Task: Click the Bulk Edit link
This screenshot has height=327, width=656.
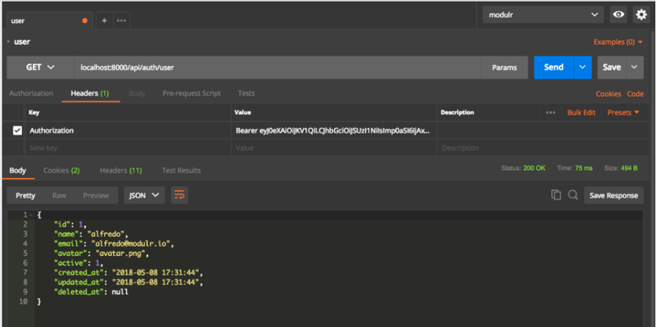Action: pyautogui.click(x=580, y=113)
